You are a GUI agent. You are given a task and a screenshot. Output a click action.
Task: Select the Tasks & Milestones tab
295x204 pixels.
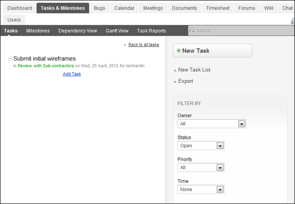63,8
